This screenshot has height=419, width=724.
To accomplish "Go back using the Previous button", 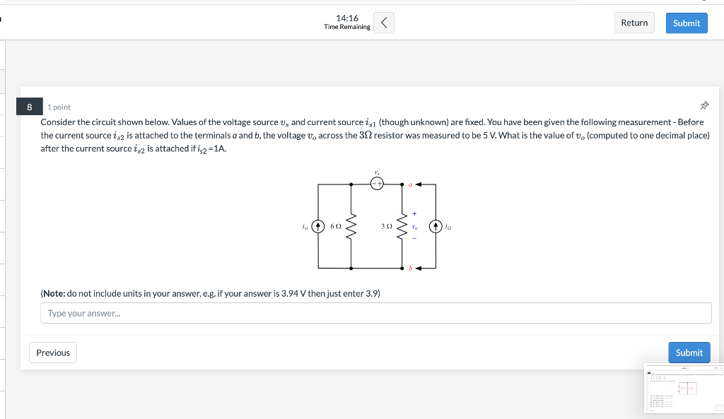I will click(x=52, y=352).
